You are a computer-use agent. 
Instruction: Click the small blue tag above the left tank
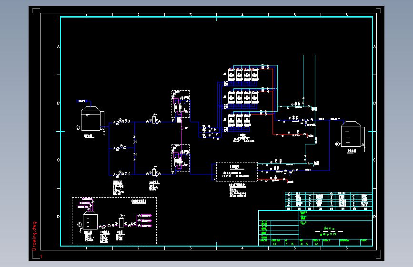82,101
